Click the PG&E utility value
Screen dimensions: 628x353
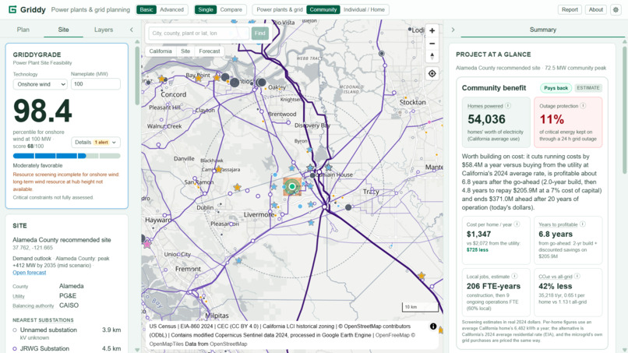tap(68, 295)
